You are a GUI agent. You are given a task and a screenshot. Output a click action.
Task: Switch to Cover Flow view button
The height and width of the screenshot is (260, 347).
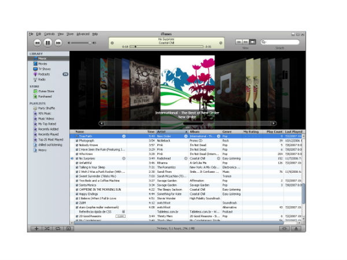tap(252, 42)
